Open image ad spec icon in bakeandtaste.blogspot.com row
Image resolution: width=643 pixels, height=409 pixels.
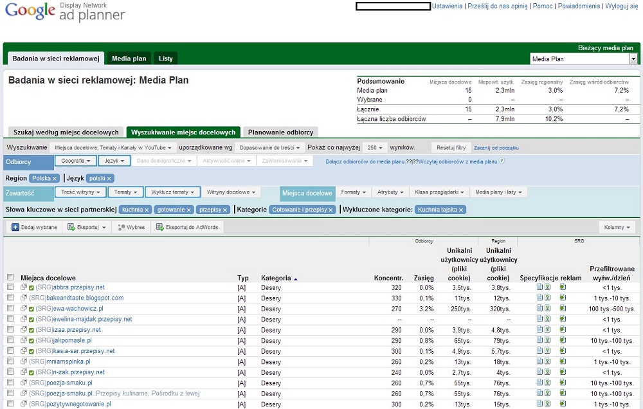coord(547,297)
